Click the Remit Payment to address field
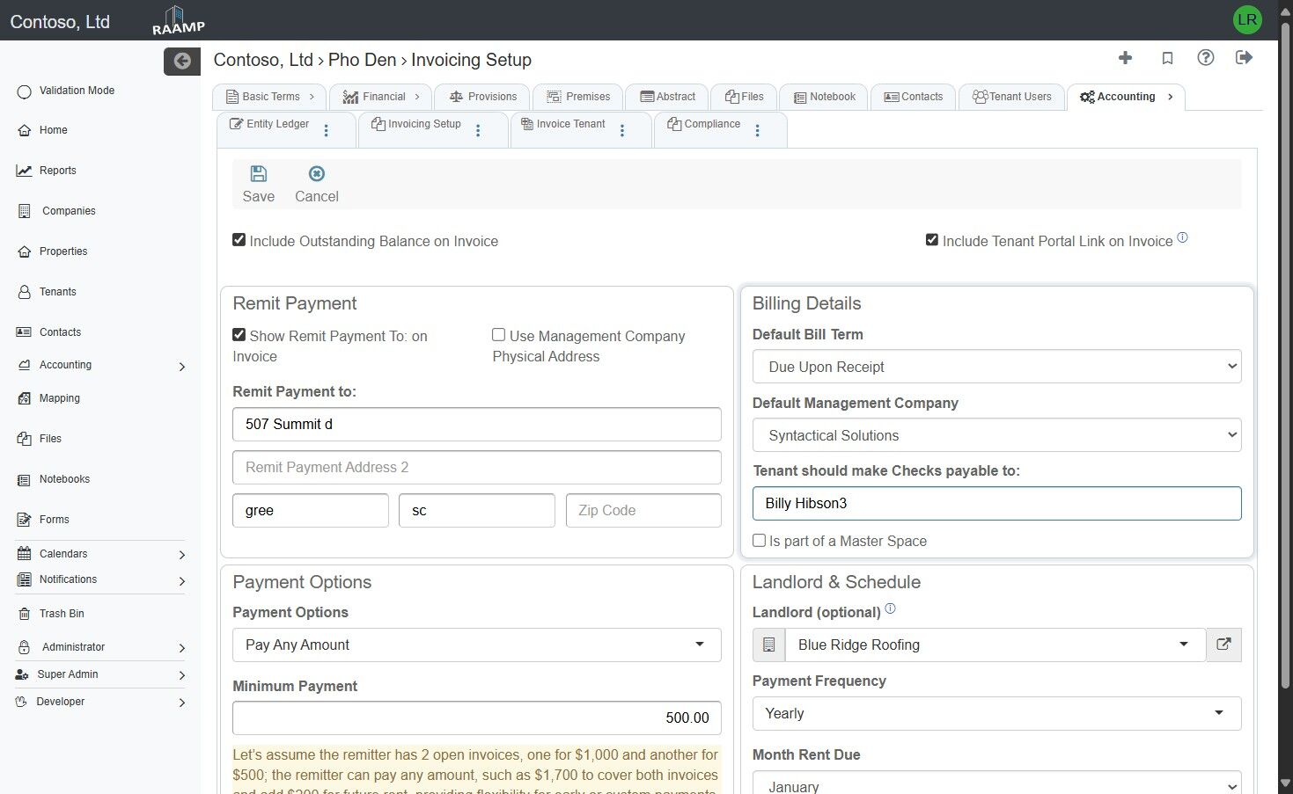Viewport: 1293px width, 794px height. pyautogui.click(x=476, y=424)
